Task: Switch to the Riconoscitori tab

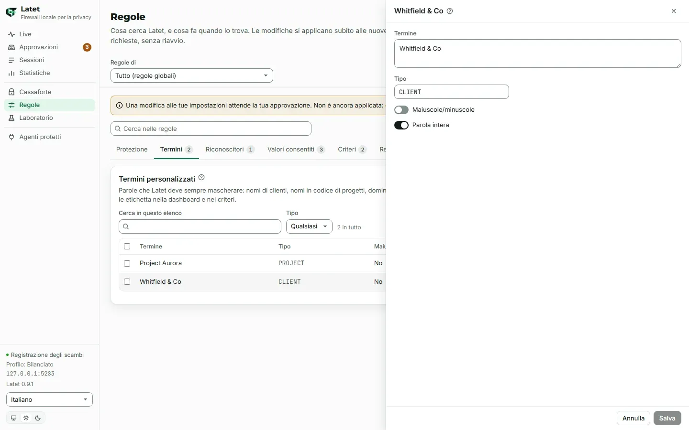Action: (230, 150)
